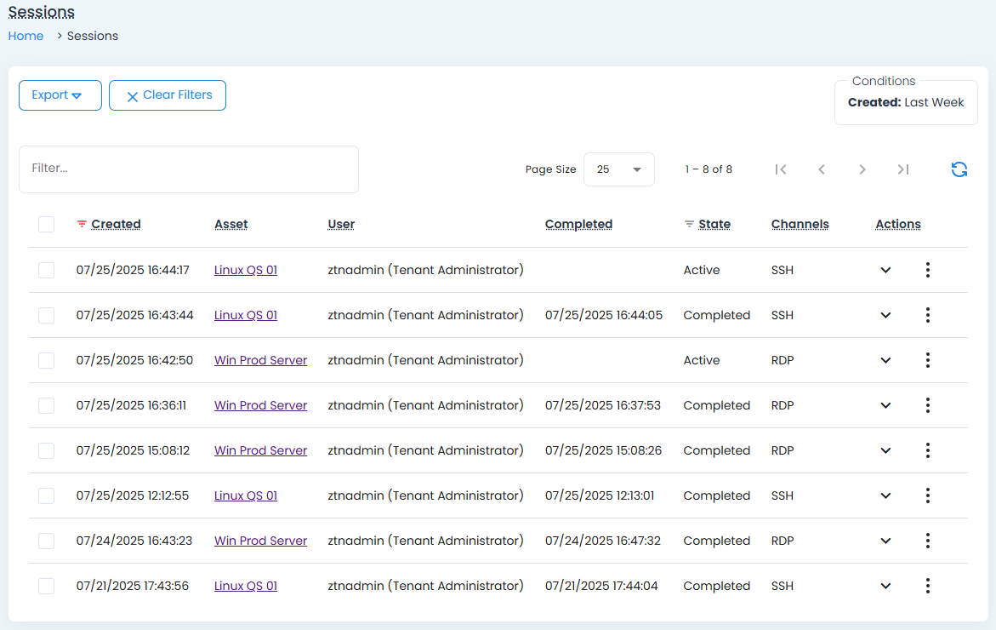Go to the first page icon
Image resolution: width=996 pixels, height=630 pixels.
(x=781, y=169)
